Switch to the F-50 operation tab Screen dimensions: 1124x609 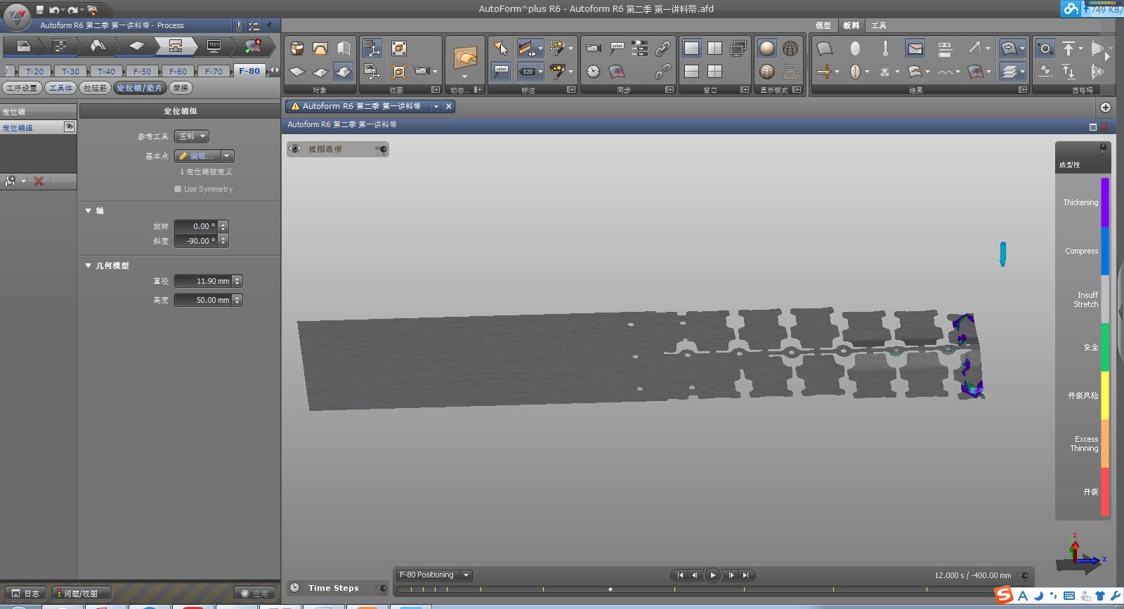point(142,71)
